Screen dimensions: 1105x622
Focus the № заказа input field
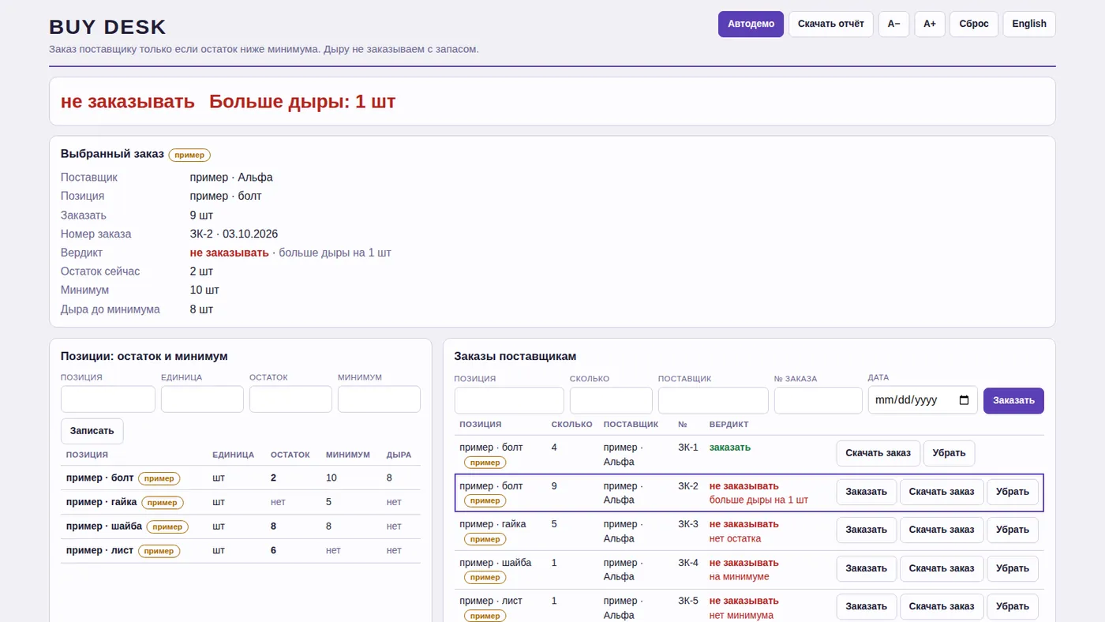(818, 400)
